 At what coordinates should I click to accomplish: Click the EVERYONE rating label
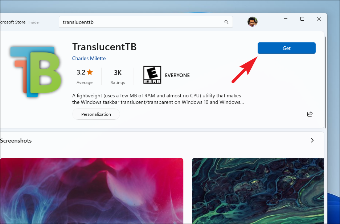pos(177,75)
